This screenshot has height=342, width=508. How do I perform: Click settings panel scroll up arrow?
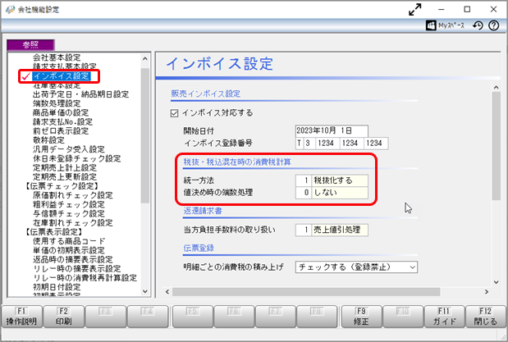pos(497,88)
